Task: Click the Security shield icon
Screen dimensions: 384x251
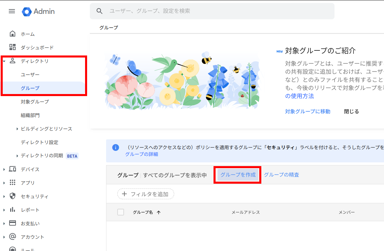Action: (13, 196)
